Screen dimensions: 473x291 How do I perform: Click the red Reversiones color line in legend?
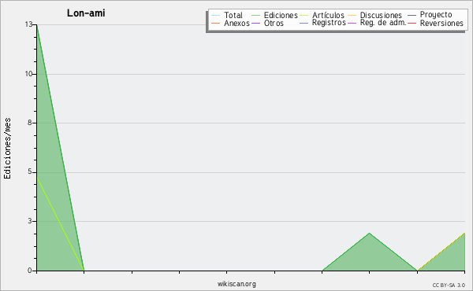tap(412, 23)
